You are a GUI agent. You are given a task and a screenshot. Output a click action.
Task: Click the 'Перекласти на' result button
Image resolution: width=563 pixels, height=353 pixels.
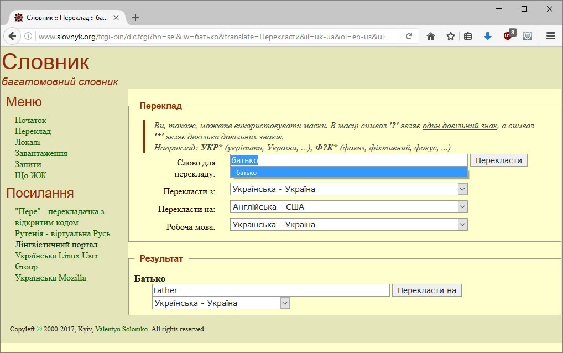426,290
